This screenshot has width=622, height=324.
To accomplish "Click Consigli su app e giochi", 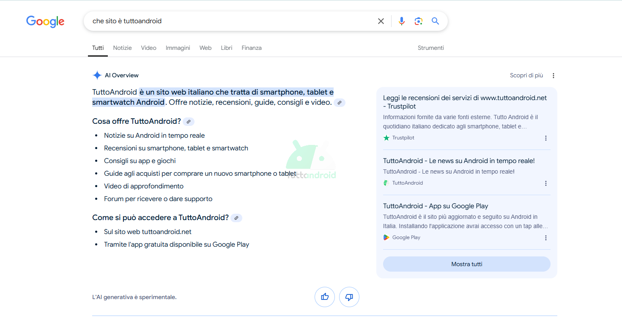I will point(140,161).
